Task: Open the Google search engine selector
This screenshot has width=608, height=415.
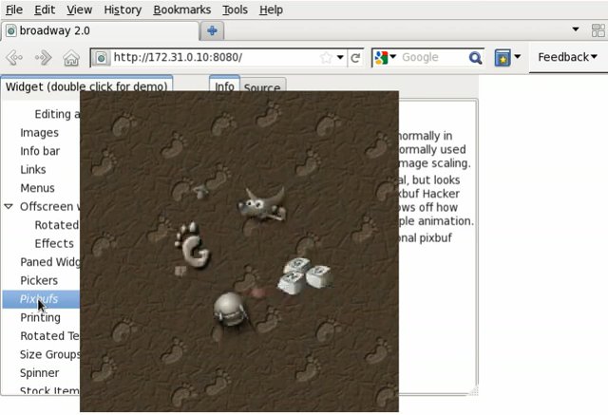Action: [x=385, y=58]
